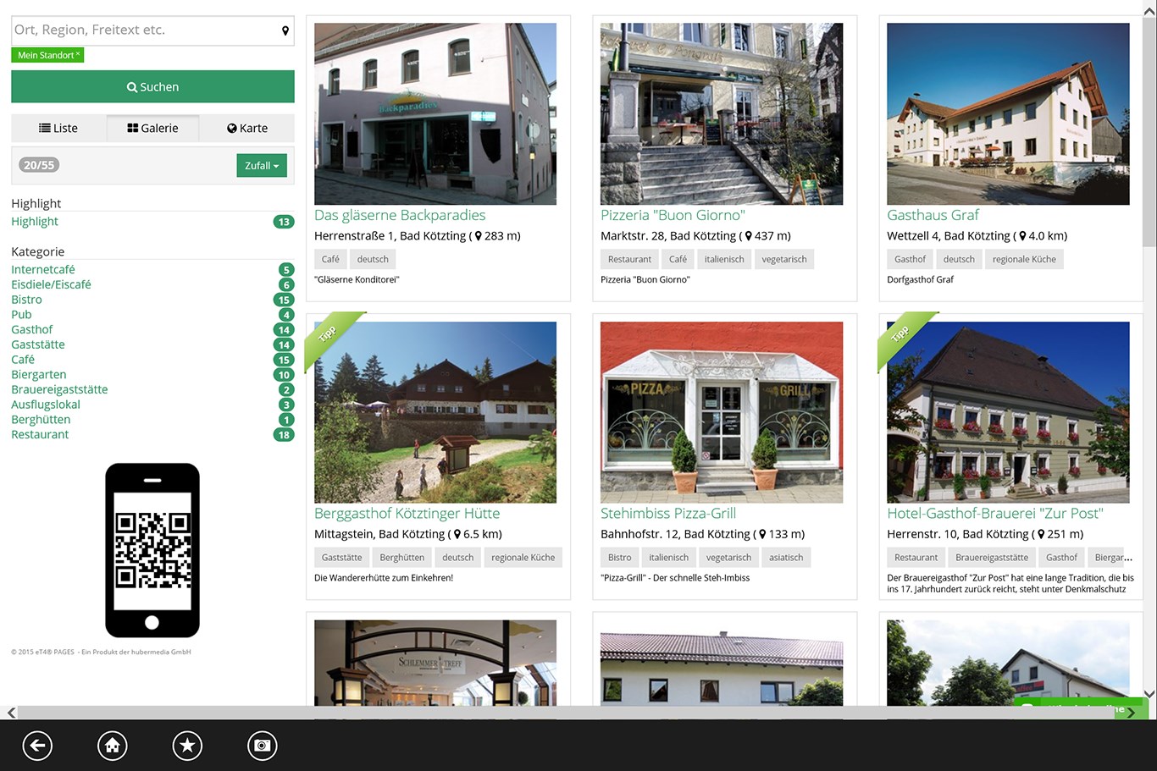
Task: Open the home icon in bottom bar
Action: click(x=113, y=746)
